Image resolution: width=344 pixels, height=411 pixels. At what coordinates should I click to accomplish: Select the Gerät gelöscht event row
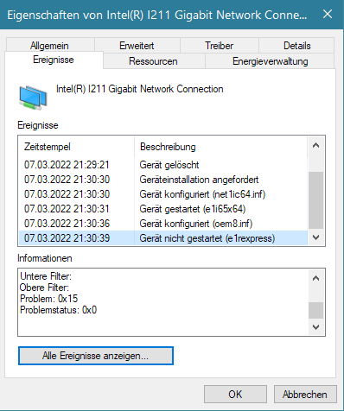click(163, 165)
